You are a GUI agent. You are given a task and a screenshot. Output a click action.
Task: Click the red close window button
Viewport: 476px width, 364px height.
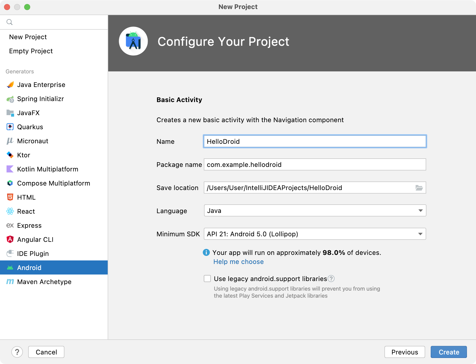7,7
